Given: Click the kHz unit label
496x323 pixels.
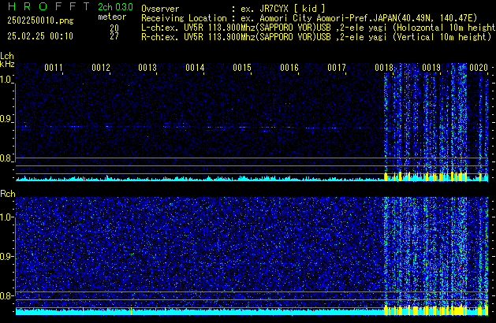Looking at the screenshot, I should click(x=7, y=64).
